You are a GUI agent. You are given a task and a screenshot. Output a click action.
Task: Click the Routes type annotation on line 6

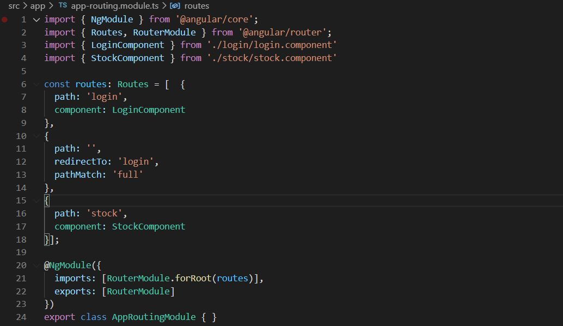point(133,84)
